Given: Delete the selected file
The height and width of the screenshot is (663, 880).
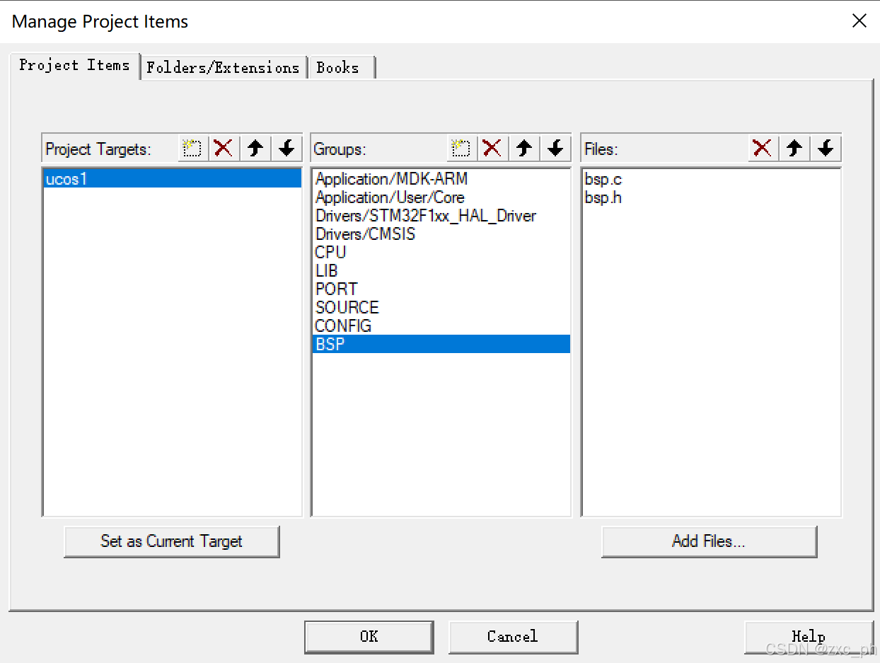Looking at the screenshot, I should point(763,149).
